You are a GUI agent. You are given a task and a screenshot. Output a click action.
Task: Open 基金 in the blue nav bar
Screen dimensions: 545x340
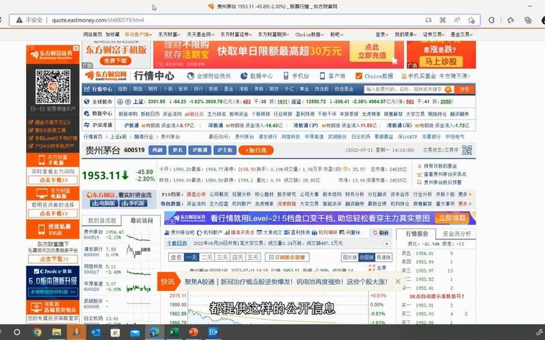click(228, 89)
